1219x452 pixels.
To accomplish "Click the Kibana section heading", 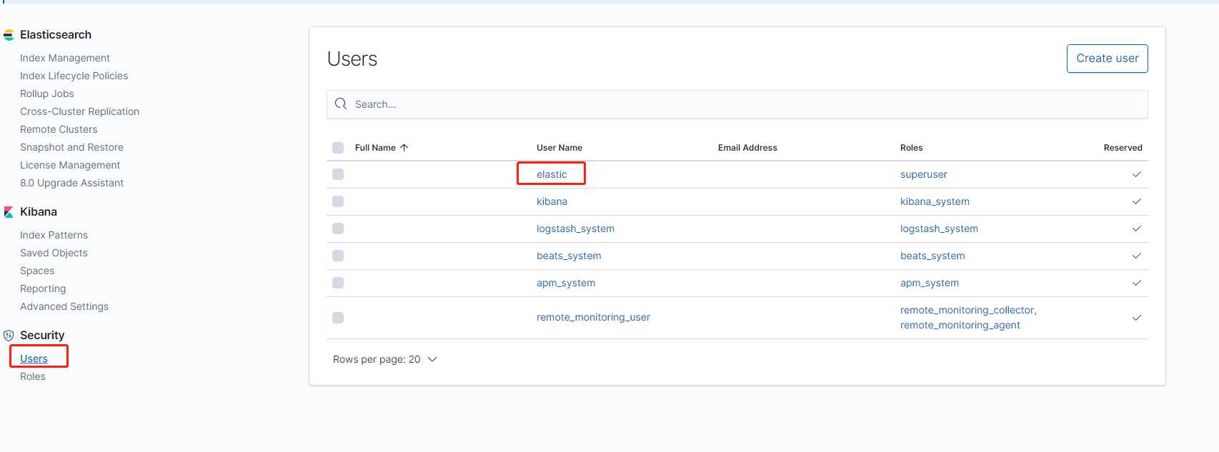I will point(39,212).
